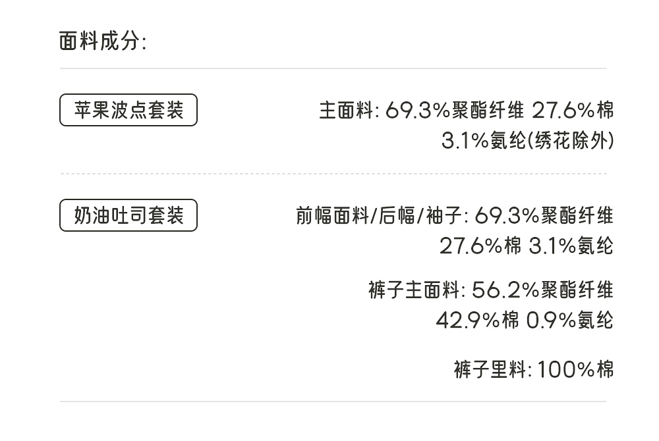
Task: Click the 42.9%棉 value
Action: [478, 321]
